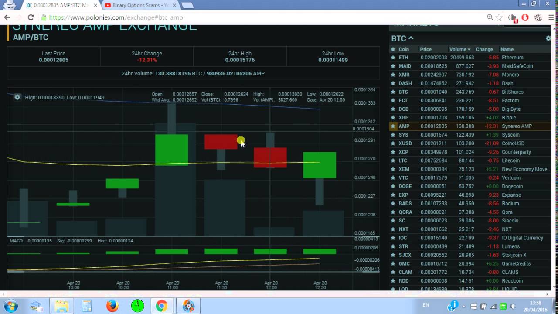Open the Ethereum market row

click(x=470, y=58)
